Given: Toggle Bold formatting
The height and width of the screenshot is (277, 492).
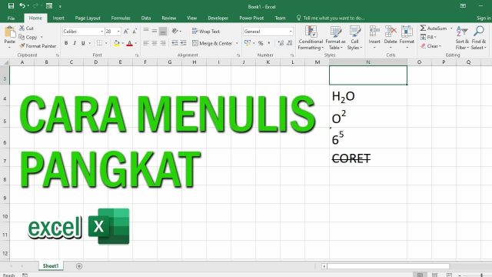Looking at the screenshot, I should click(66, 43).
